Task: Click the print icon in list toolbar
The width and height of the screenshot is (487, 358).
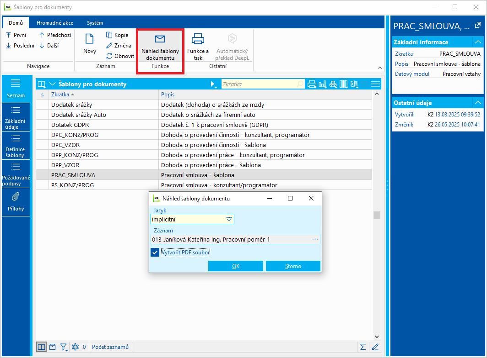Action: tap(312, 84)
